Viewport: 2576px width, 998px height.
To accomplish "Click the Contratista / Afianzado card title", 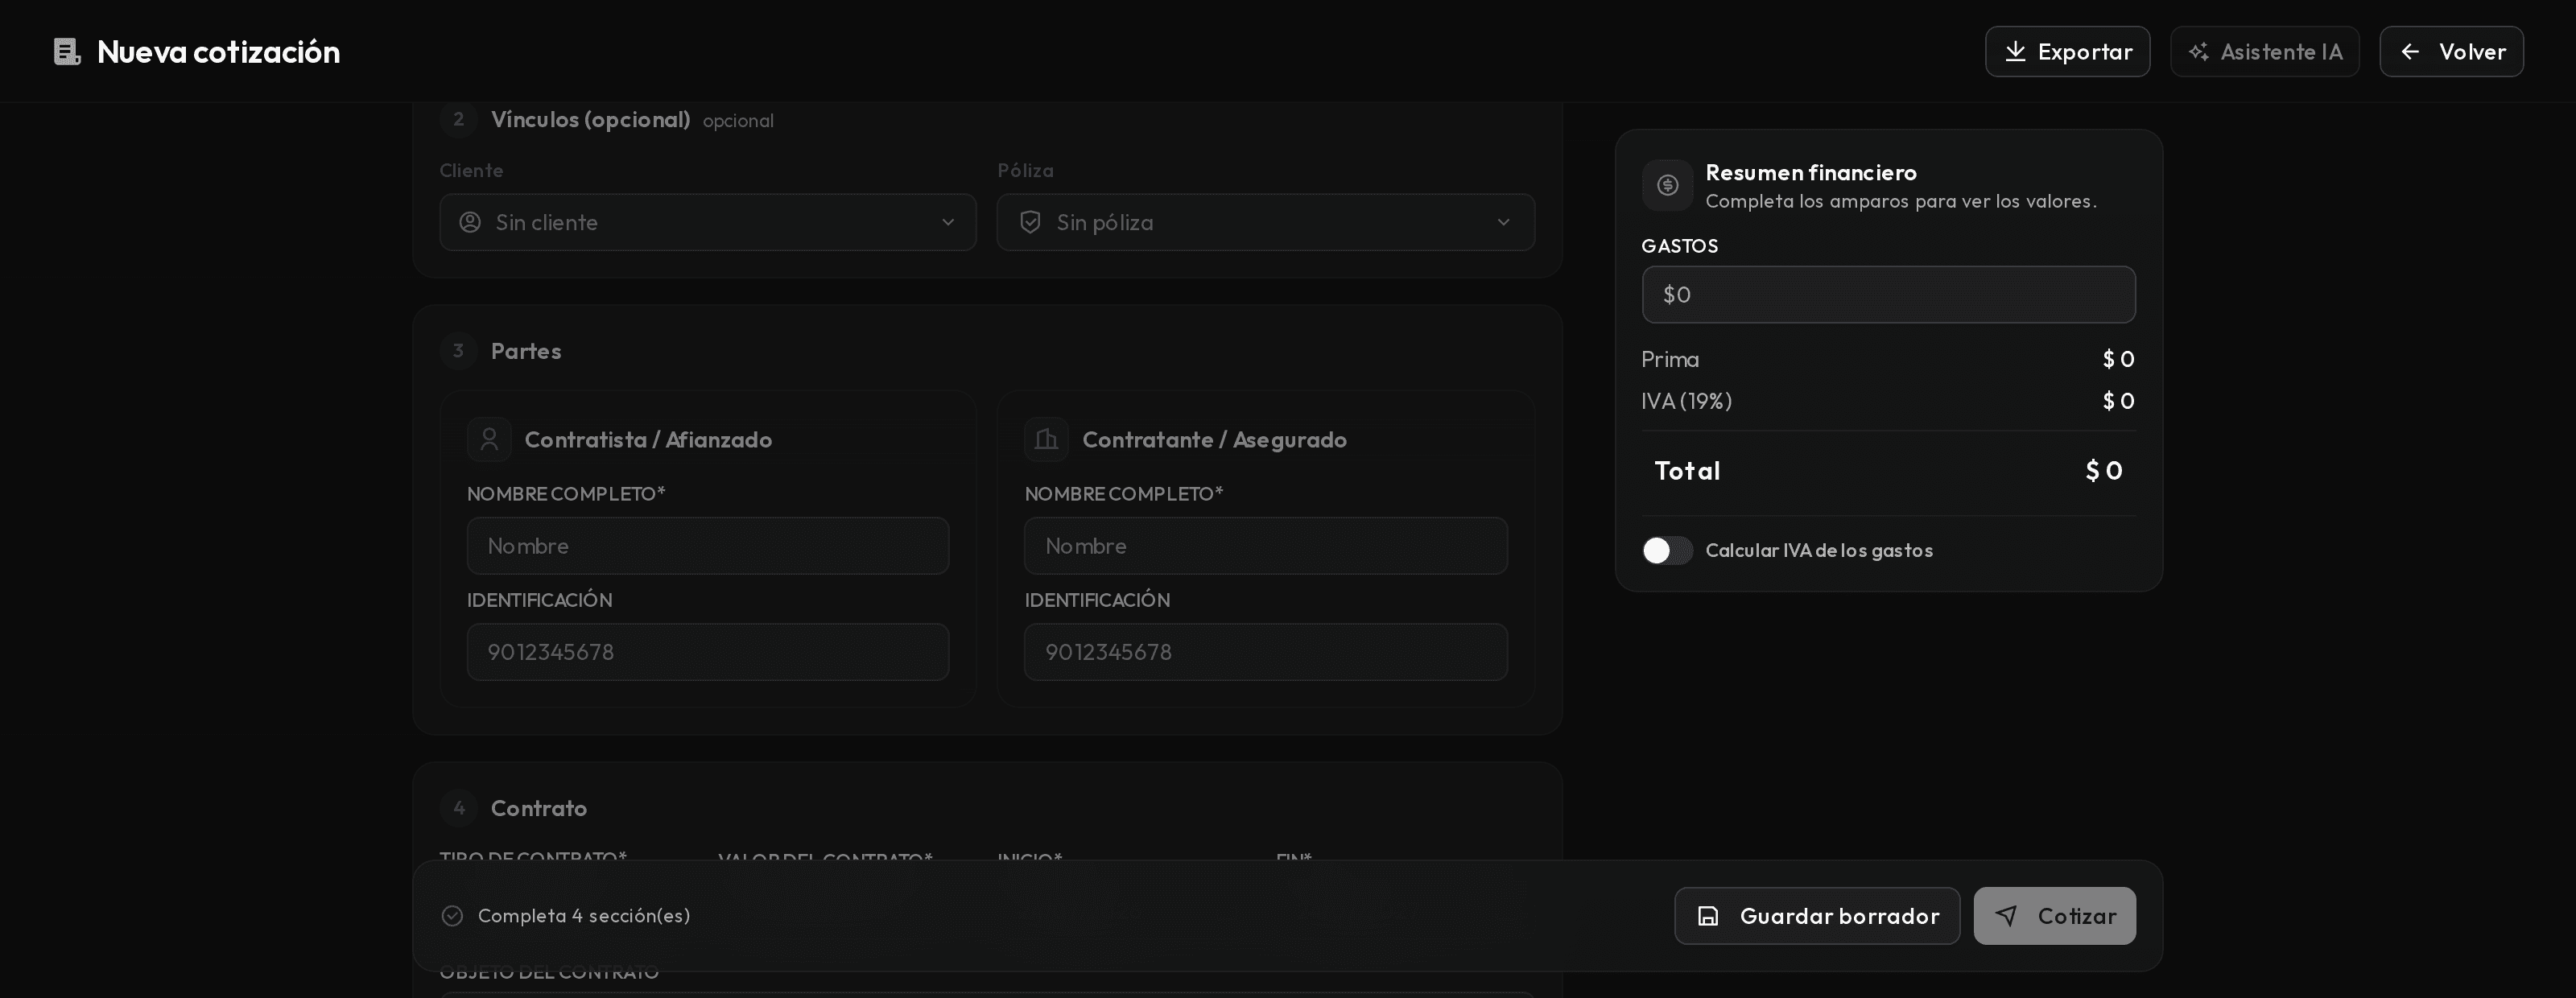I will click(x=648, y=440).
